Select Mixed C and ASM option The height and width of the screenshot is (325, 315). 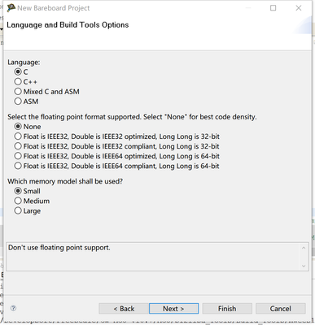coord(18,92)
